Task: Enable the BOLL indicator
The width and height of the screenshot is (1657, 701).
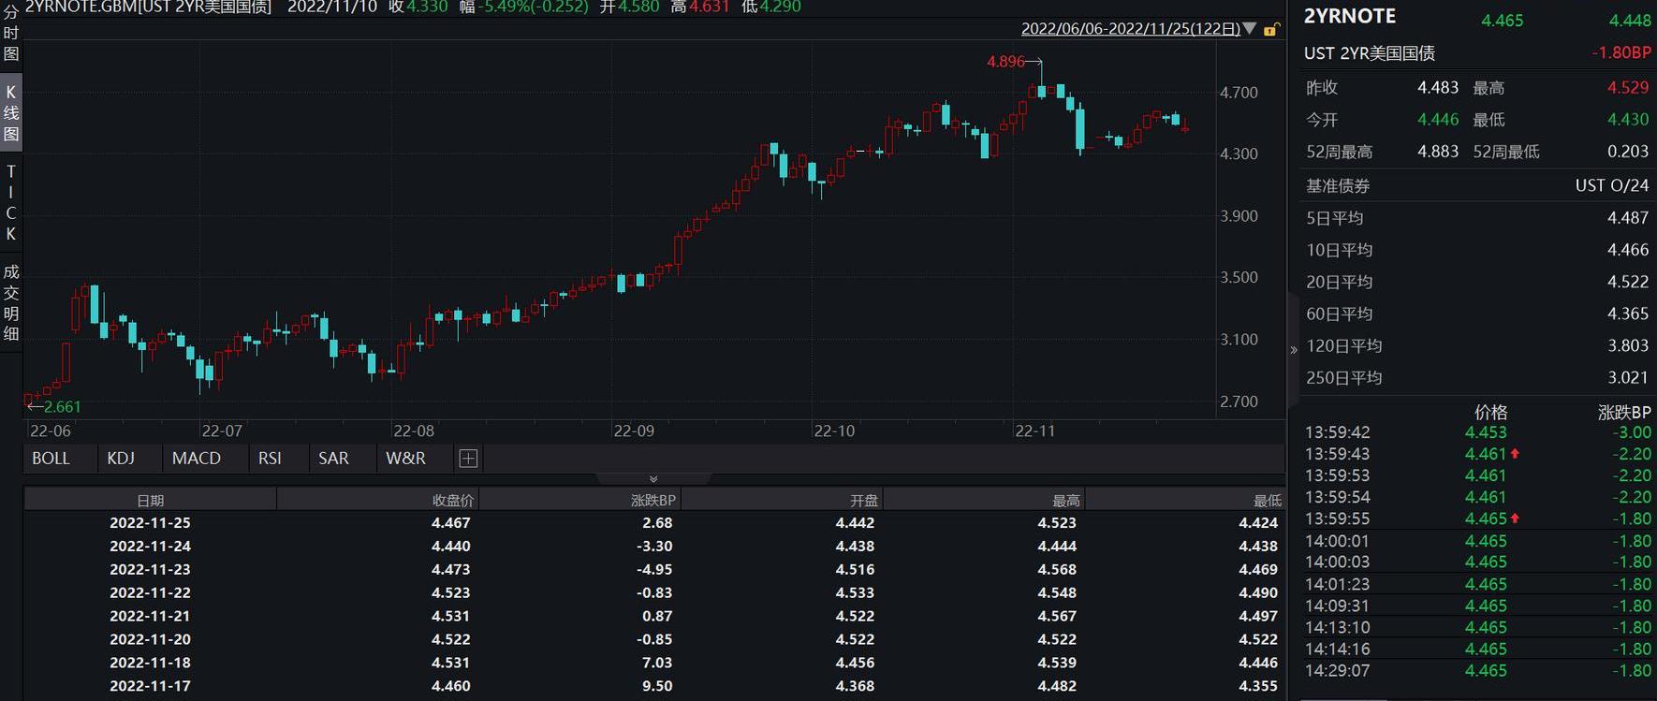Action: tap(51, 459)
